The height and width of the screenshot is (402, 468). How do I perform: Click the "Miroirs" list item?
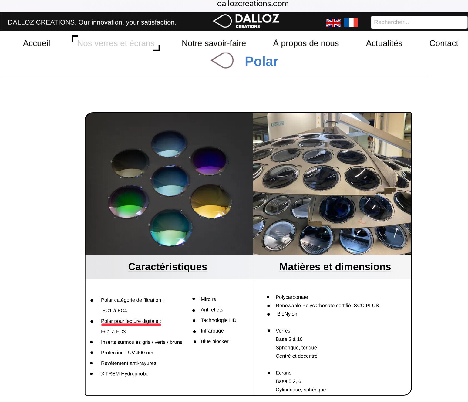(x=208, y=299)
